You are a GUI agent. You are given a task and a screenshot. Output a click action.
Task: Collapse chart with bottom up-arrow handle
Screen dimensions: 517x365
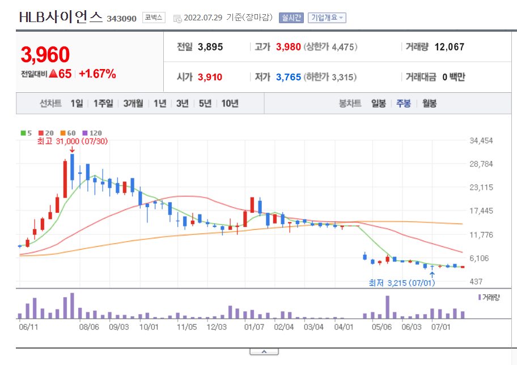[x=264, y=352]
